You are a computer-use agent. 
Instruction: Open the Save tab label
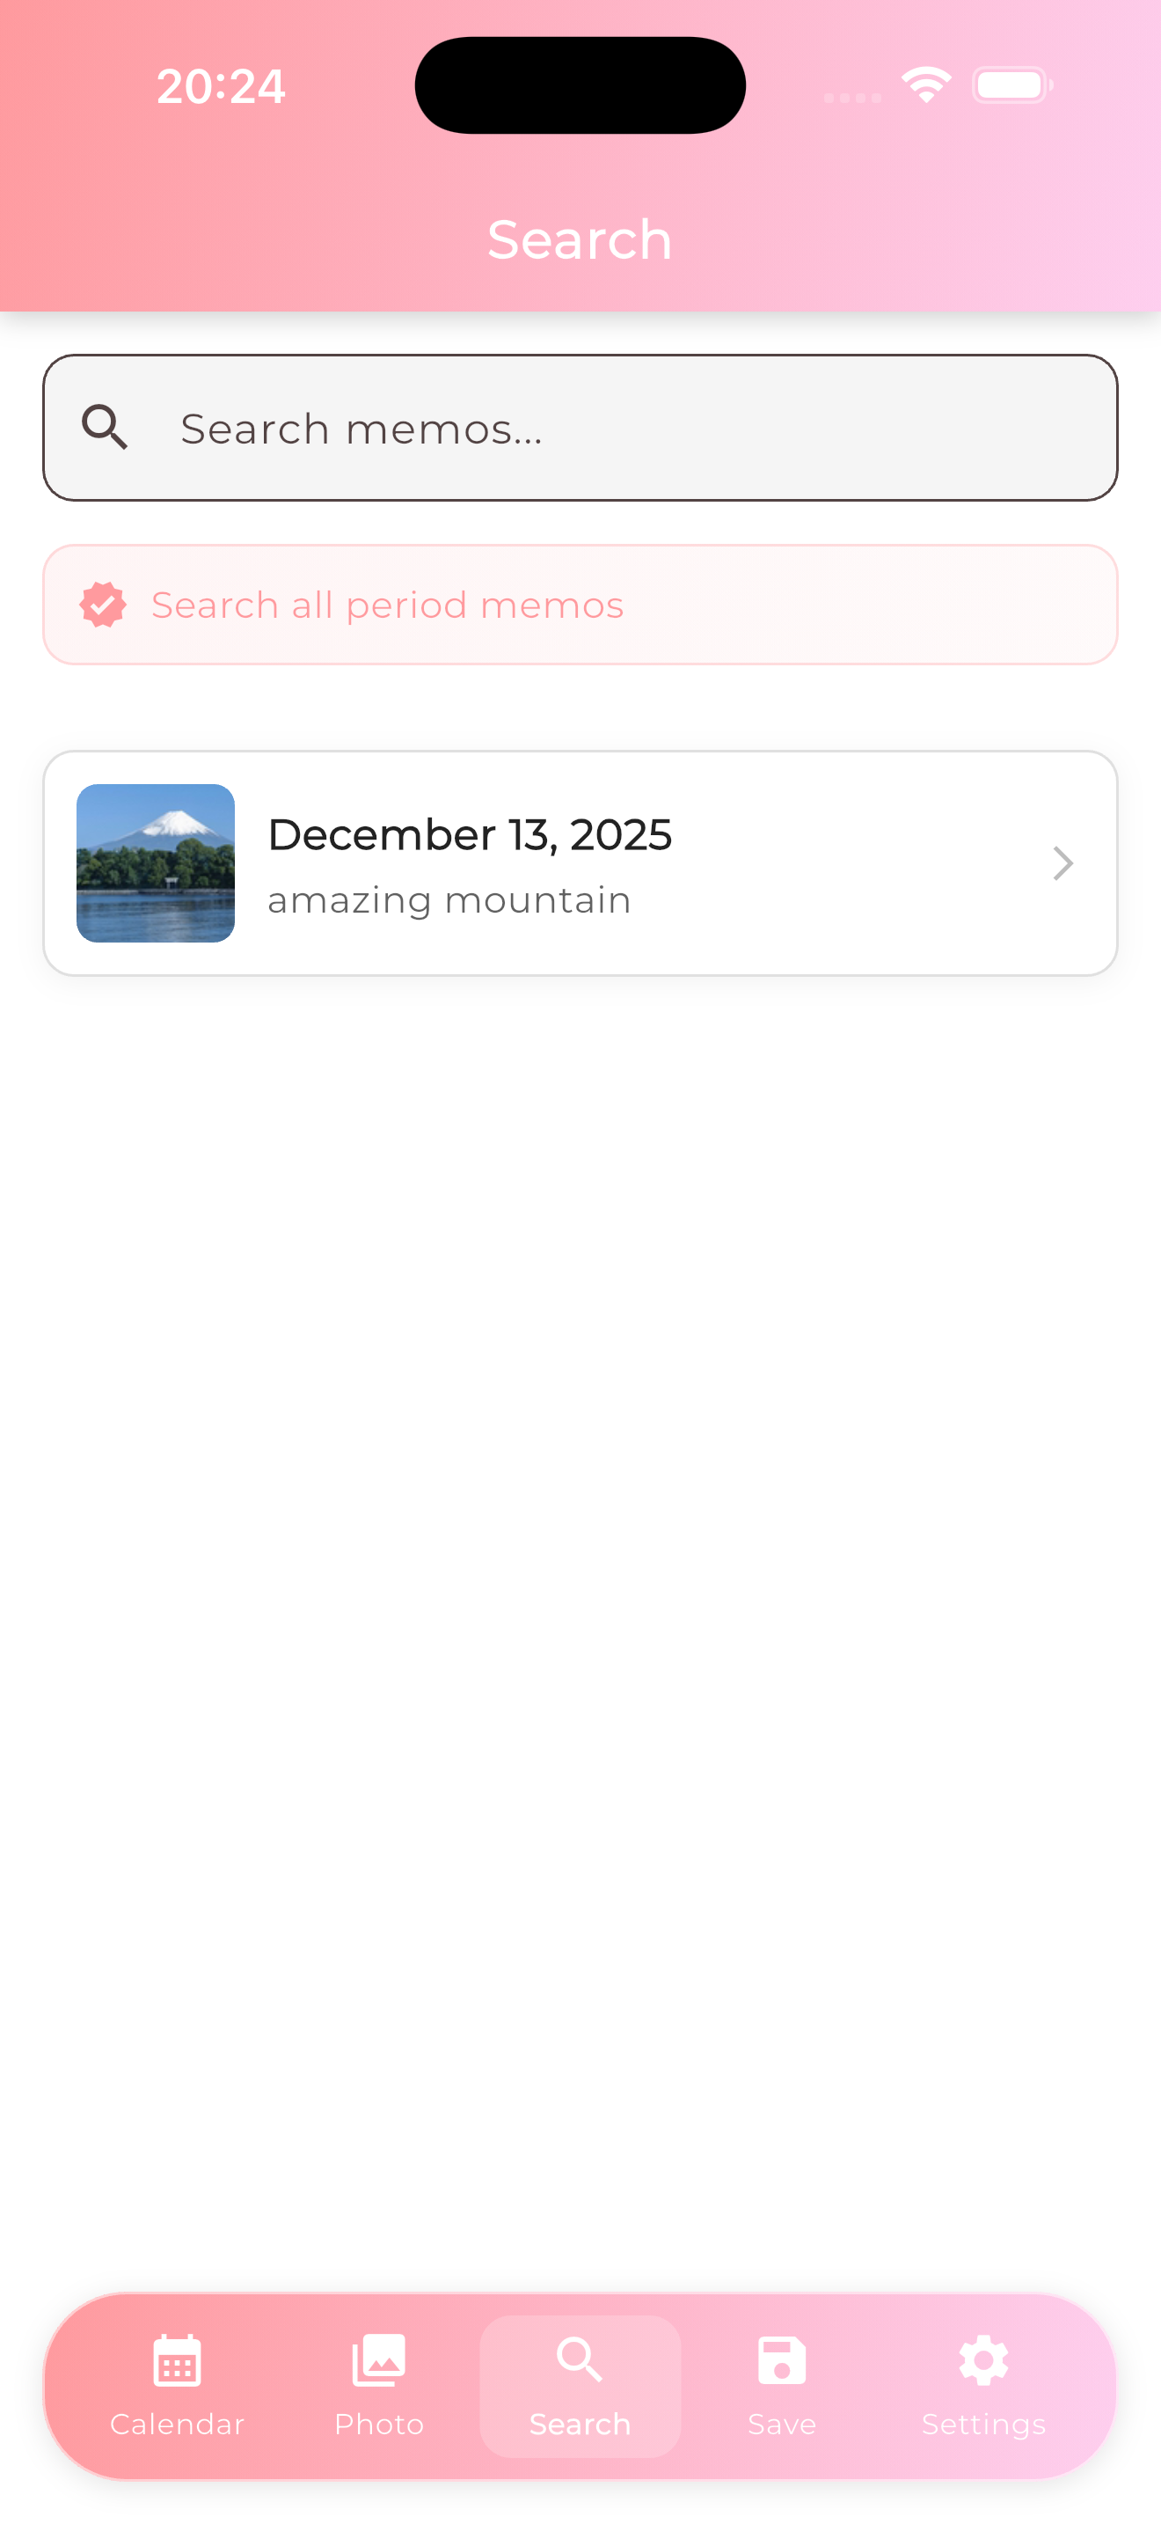[781, 2424]
